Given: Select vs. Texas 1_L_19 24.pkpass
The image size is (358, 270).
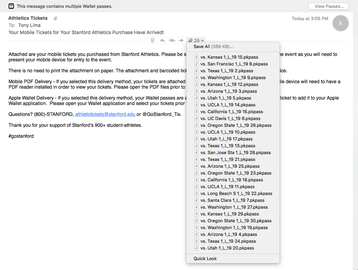Looking at the screenshot, I should (x=233, y=241).
